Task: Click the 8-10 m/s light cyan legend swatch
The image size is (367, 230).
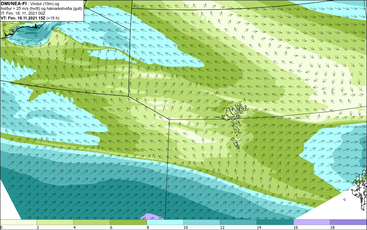Action: pyautogui.click(x=165, y=222)
